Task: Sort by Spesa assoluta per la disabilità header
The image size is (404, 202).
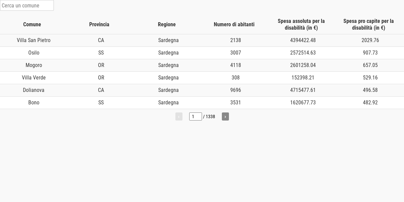Action: tap(301, 24)
